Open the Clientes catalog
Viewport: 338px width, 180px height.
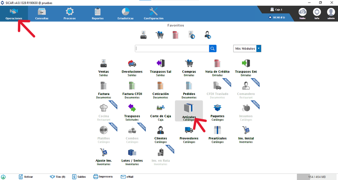161,135
